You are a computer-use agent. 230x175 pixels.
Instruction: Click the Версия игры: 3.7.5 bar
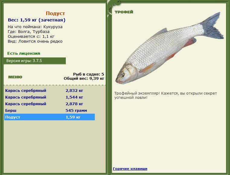[x=35, y=61]
